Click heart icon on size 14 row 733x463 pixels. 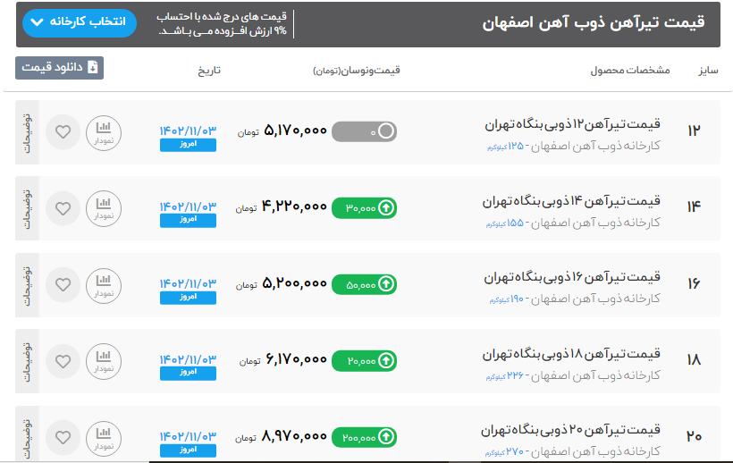63,208
